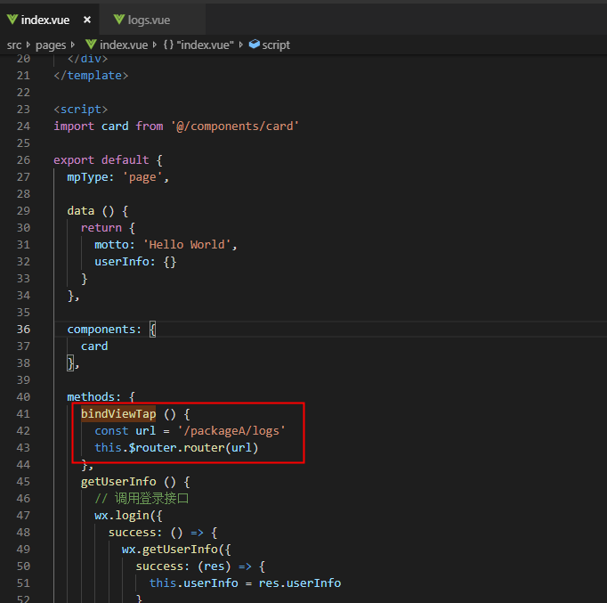Screen dimensions: 607x603
Task: Click the card entry under components
Action: click(x=94, y=346)
